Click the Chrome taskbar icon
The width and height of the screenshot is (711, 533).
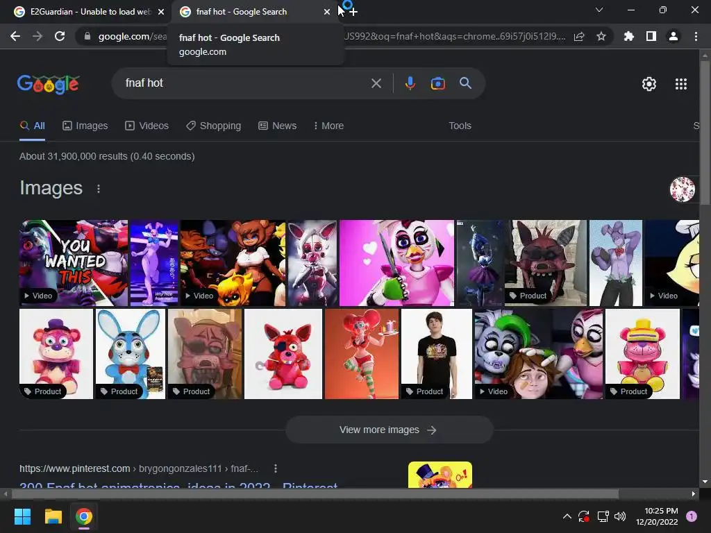[x=84, y=516]
